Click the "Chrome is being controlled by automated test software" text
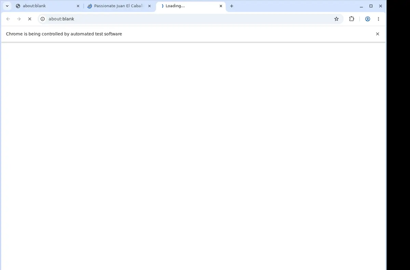The height and width of the screenshot is (270, 410). 64,34
